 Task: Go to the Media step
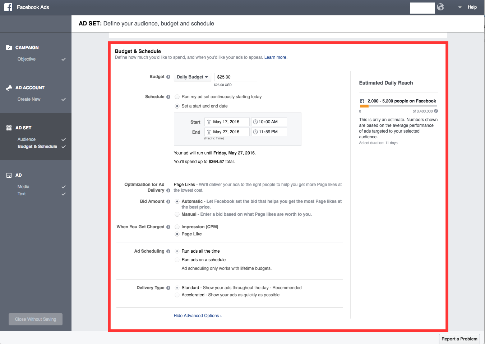coord(23,187)
